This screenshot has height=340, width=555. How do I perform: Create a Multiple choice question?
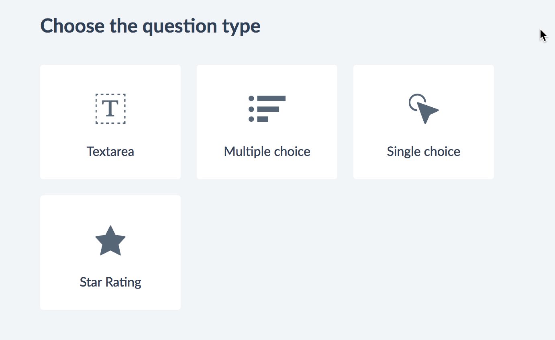[267, 122]
